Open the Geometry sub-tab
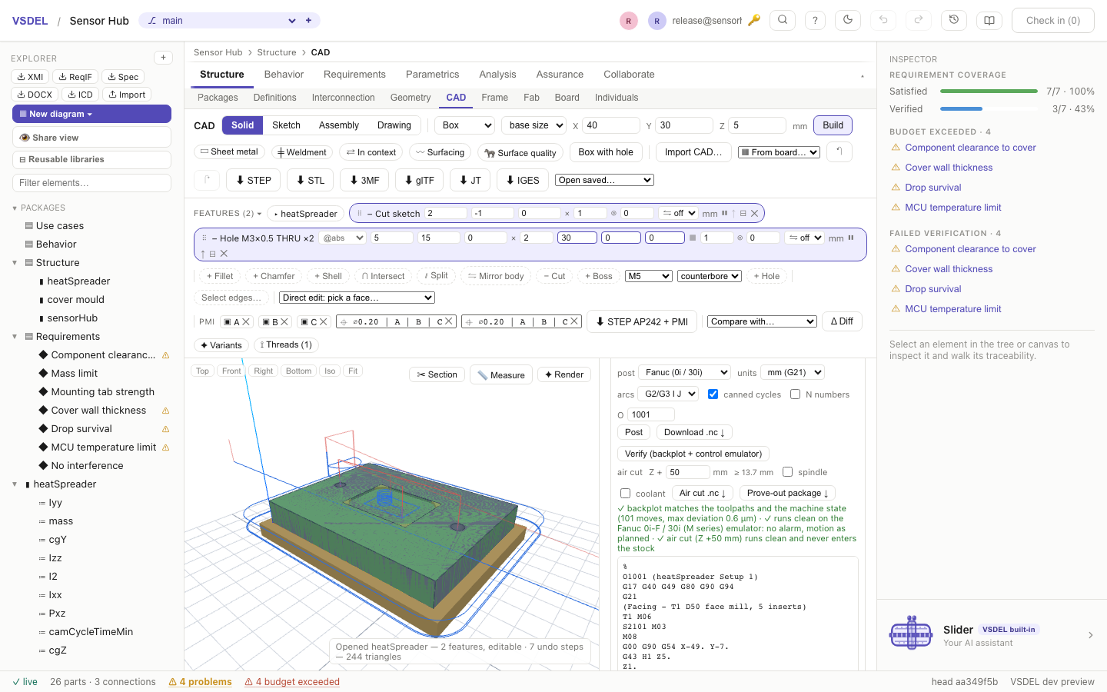The image size is (1107, 692). (411, 98)
